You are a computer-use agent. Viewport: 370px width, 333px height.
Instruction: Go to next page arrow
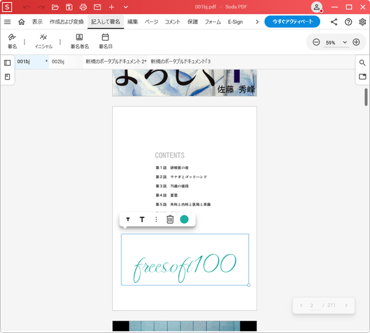(346, 305)
